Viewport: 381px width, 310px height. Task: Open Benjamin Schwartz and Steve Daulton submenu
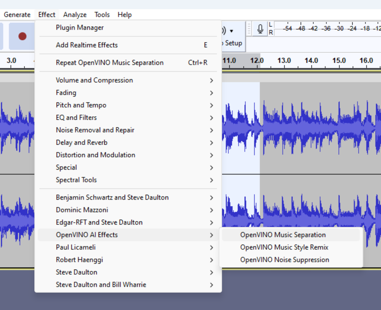[x=128, y=197]
